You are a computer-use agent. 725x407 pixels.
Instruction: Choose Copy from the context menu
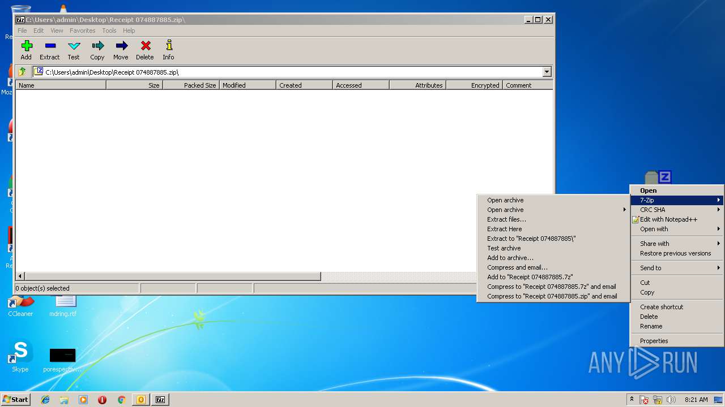pos(677,292)
